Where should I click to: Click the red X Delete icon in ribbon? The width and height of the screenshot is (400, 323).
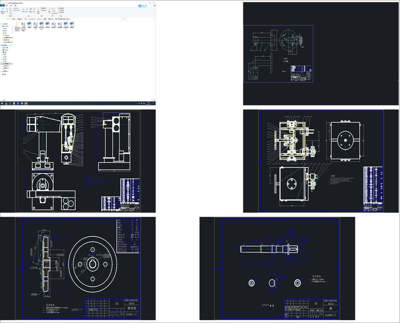click(30, 9)
